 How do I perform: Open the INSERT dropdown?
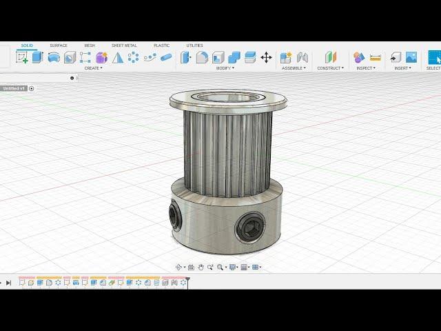click(x=402, y=68)
